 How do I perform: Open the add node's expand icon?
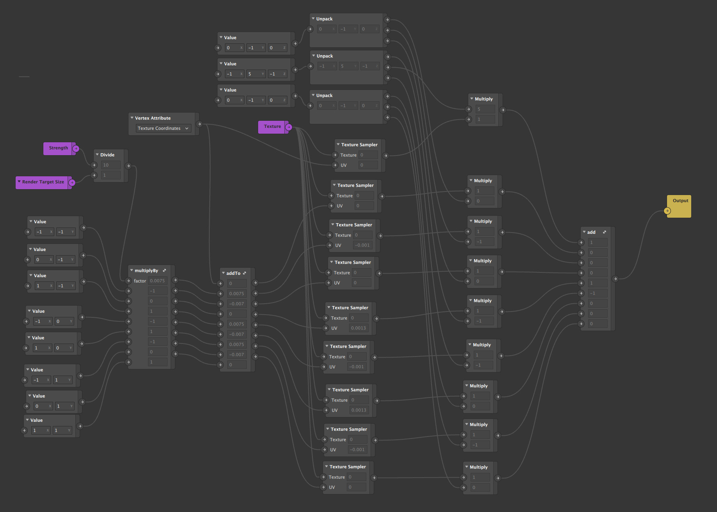605,232
